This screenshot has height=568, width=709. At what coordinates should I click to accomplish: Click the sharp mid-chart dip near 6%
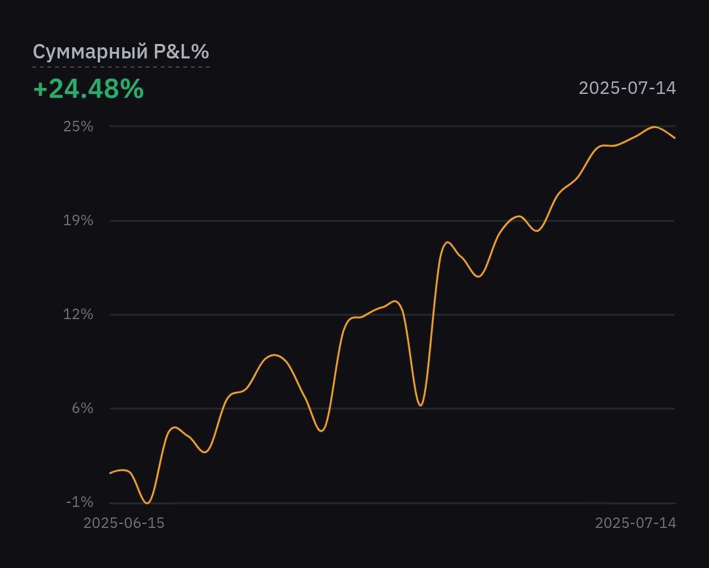point(420,405)
